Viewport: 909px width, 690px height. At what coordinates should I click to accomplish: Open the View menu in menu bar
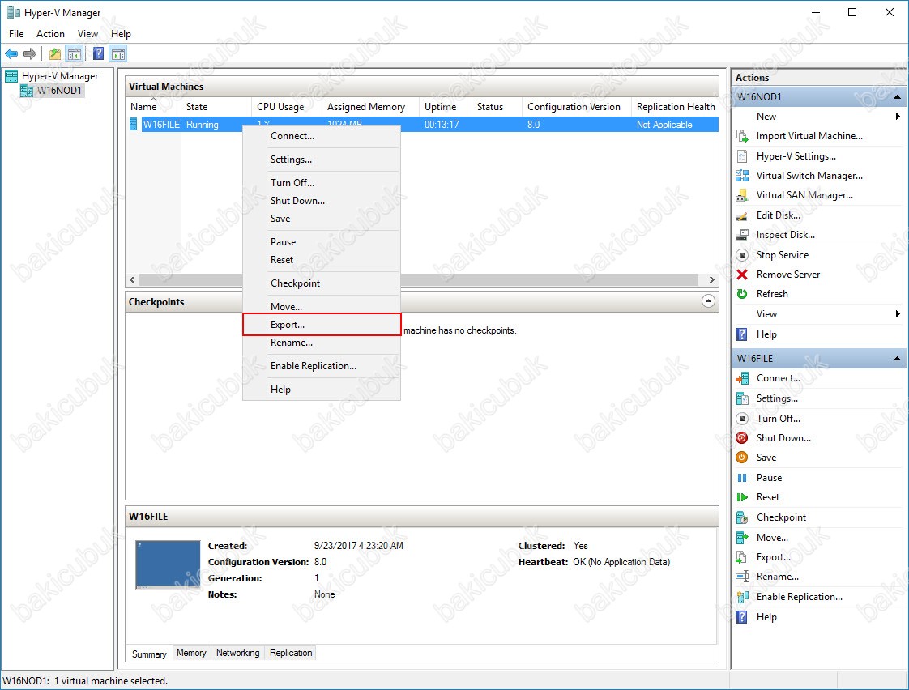click(87, 33)
